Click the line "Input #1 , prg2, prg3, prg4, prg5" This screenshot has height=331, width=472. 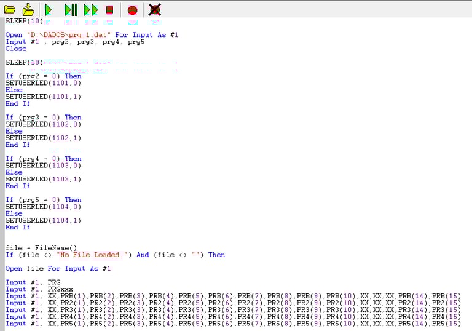(x=75, y=42)
